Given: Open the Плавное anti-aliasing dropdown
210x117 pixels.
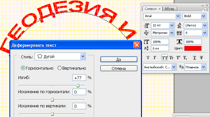Looking at the screenshot, I should point(203,67).
